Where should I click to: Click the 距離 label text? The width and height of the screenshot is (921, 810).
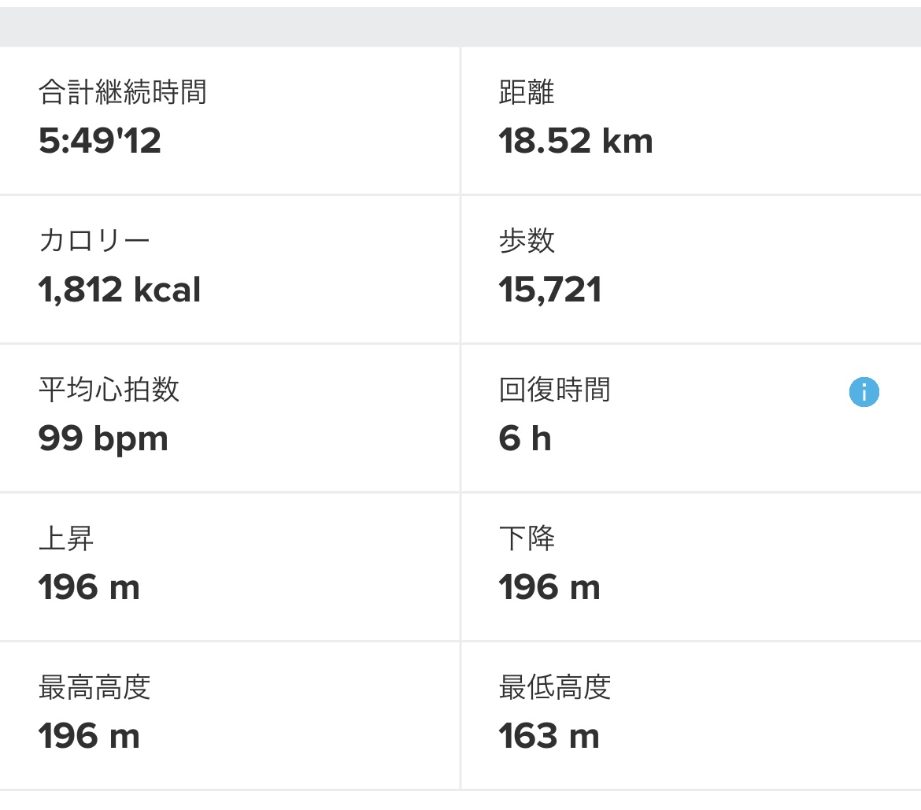click(527, 92)
